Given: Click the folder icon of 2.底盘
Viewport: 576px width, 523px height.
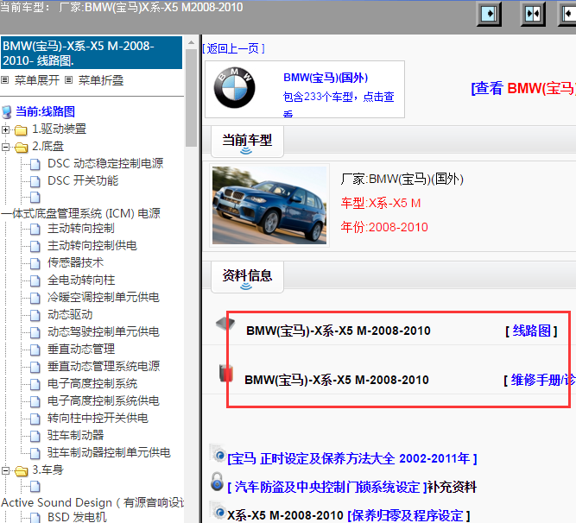Looking at the screenshot, I should (21, 148).
